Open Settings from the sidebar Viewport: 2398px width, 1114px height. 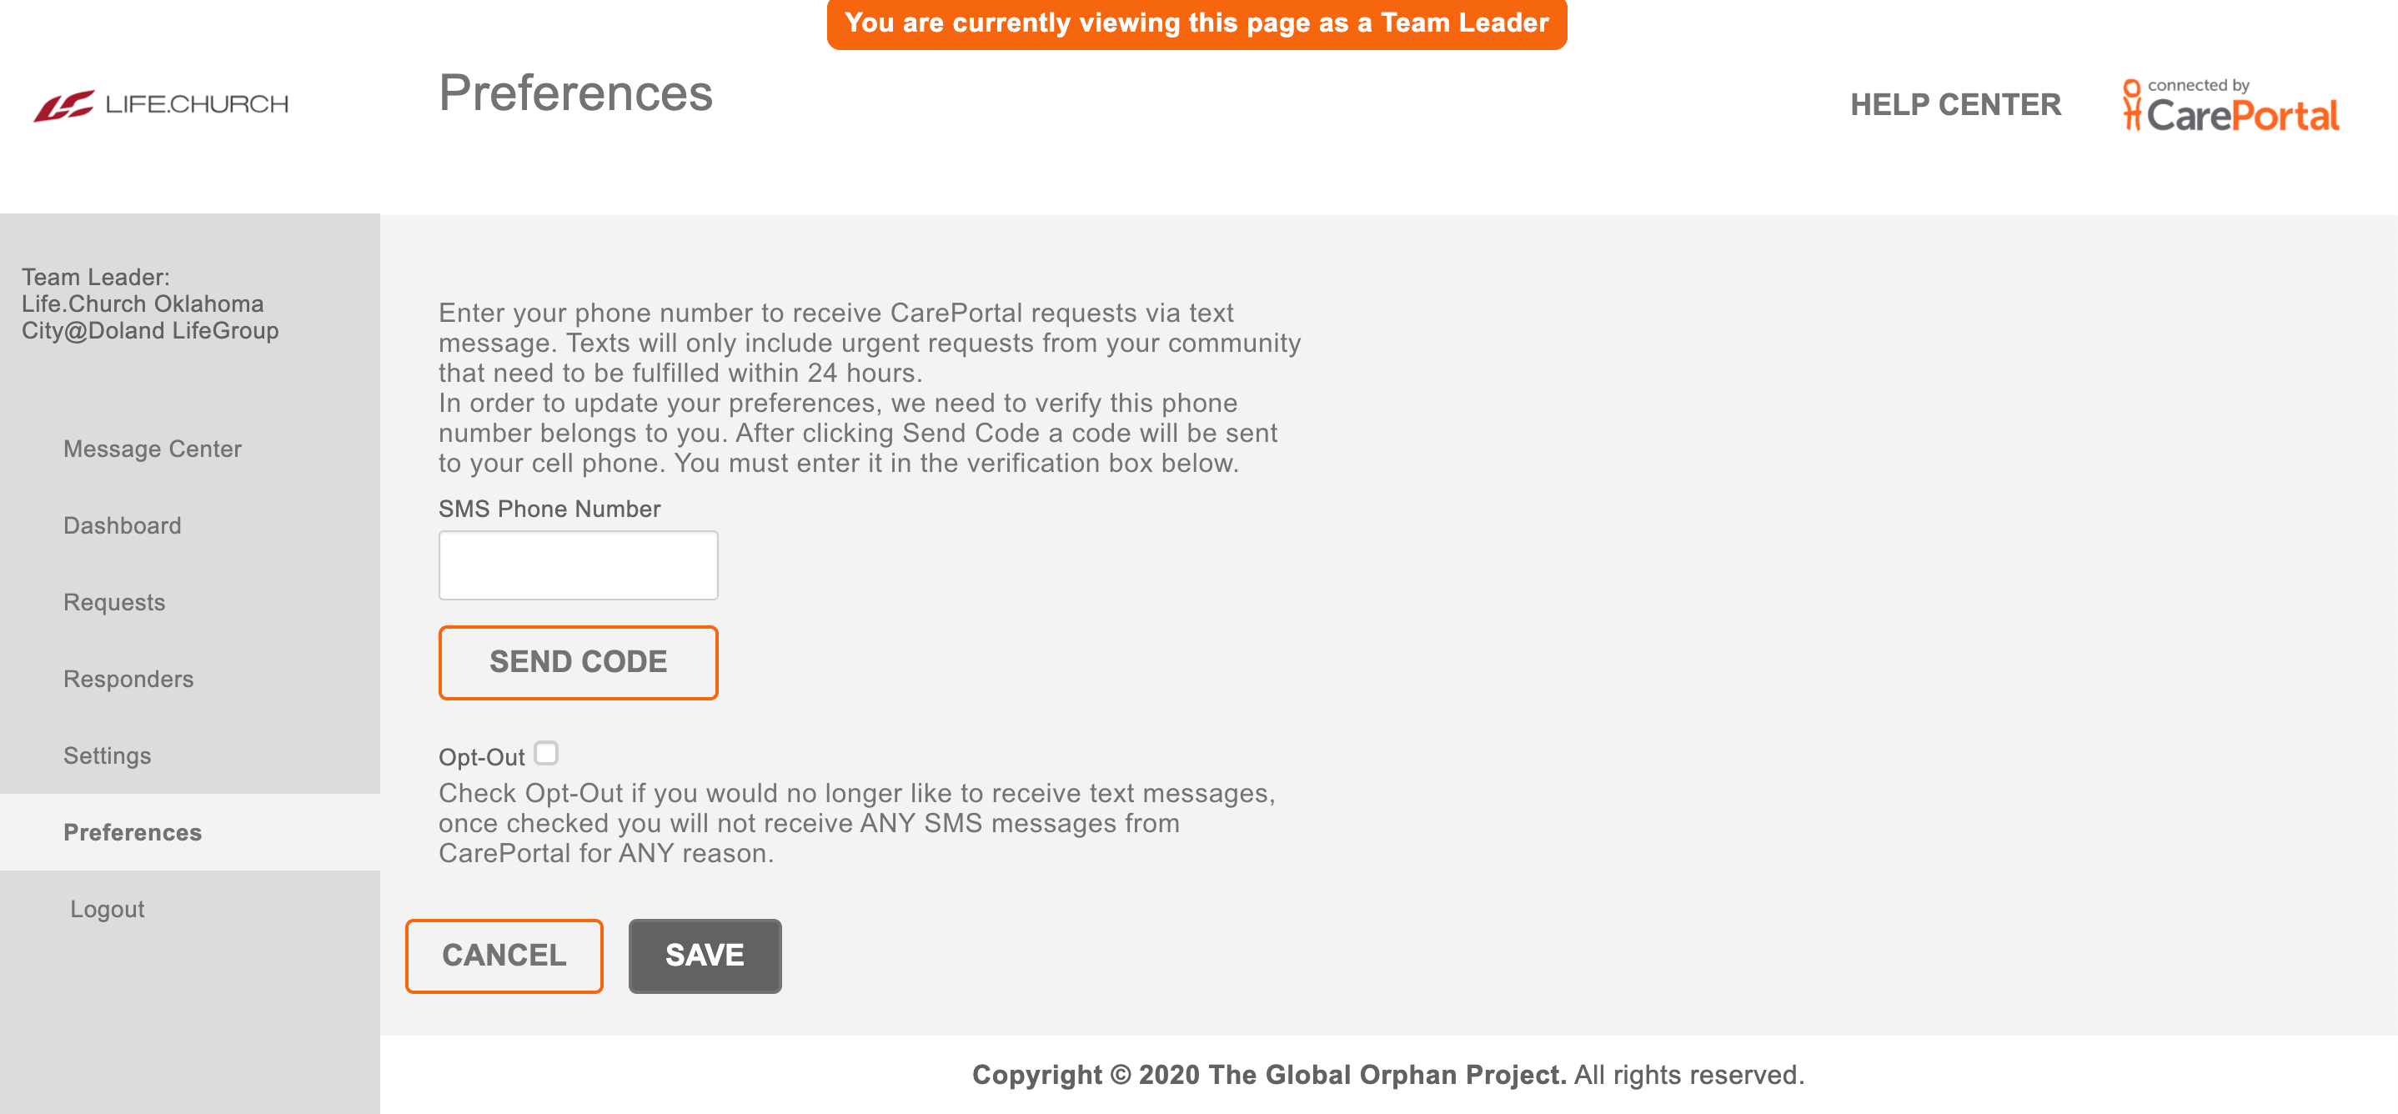click(x=107, y=755)
